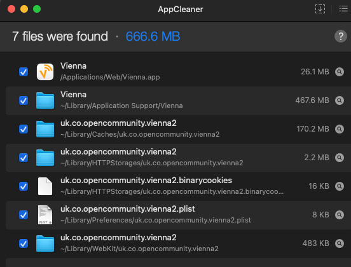Reveal Application Support Vienna folder via magnifier
Viewport: 351px width, 267px height.
(x=340, y=100)
